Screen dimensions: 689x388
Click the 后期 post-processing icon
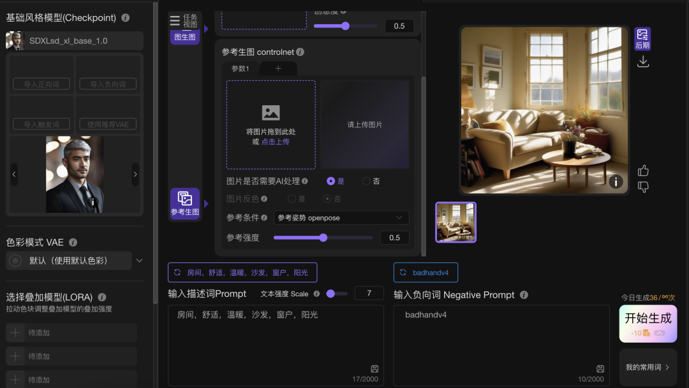click(642, 38)
